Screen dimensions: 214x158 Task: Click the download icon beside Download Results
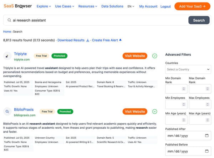point(88,40)
